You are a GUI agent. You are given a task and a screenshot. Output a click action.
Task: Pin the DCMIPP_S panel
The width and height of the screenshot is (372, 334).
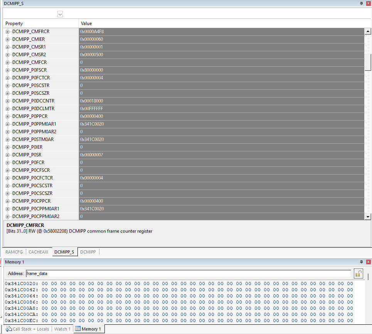click(x=361, y=3)
